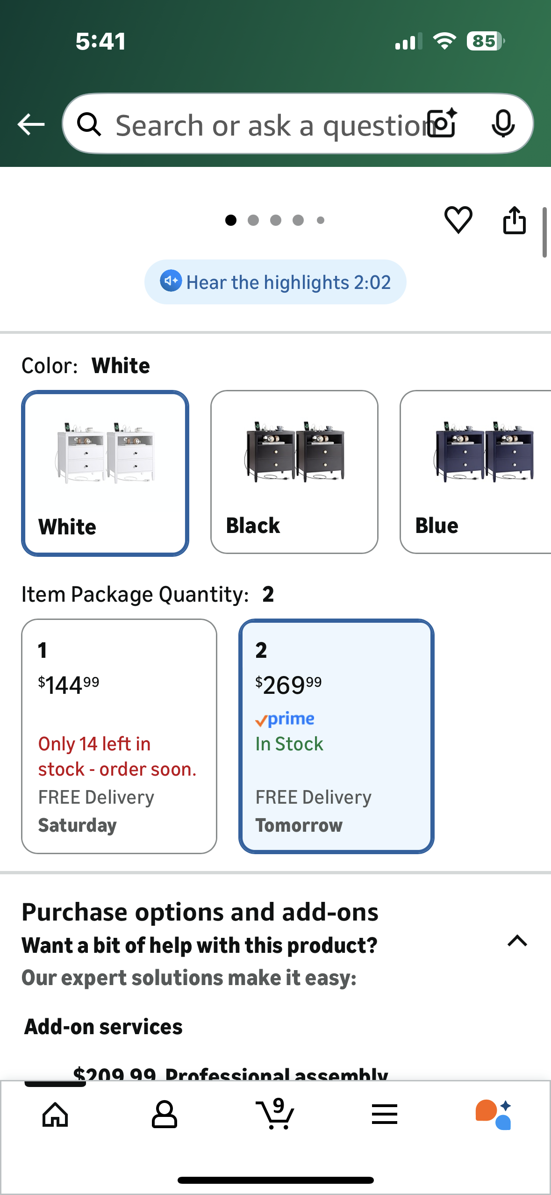Select the White color option
This screenshot has width=551, height=1195.
pos(105,473)
